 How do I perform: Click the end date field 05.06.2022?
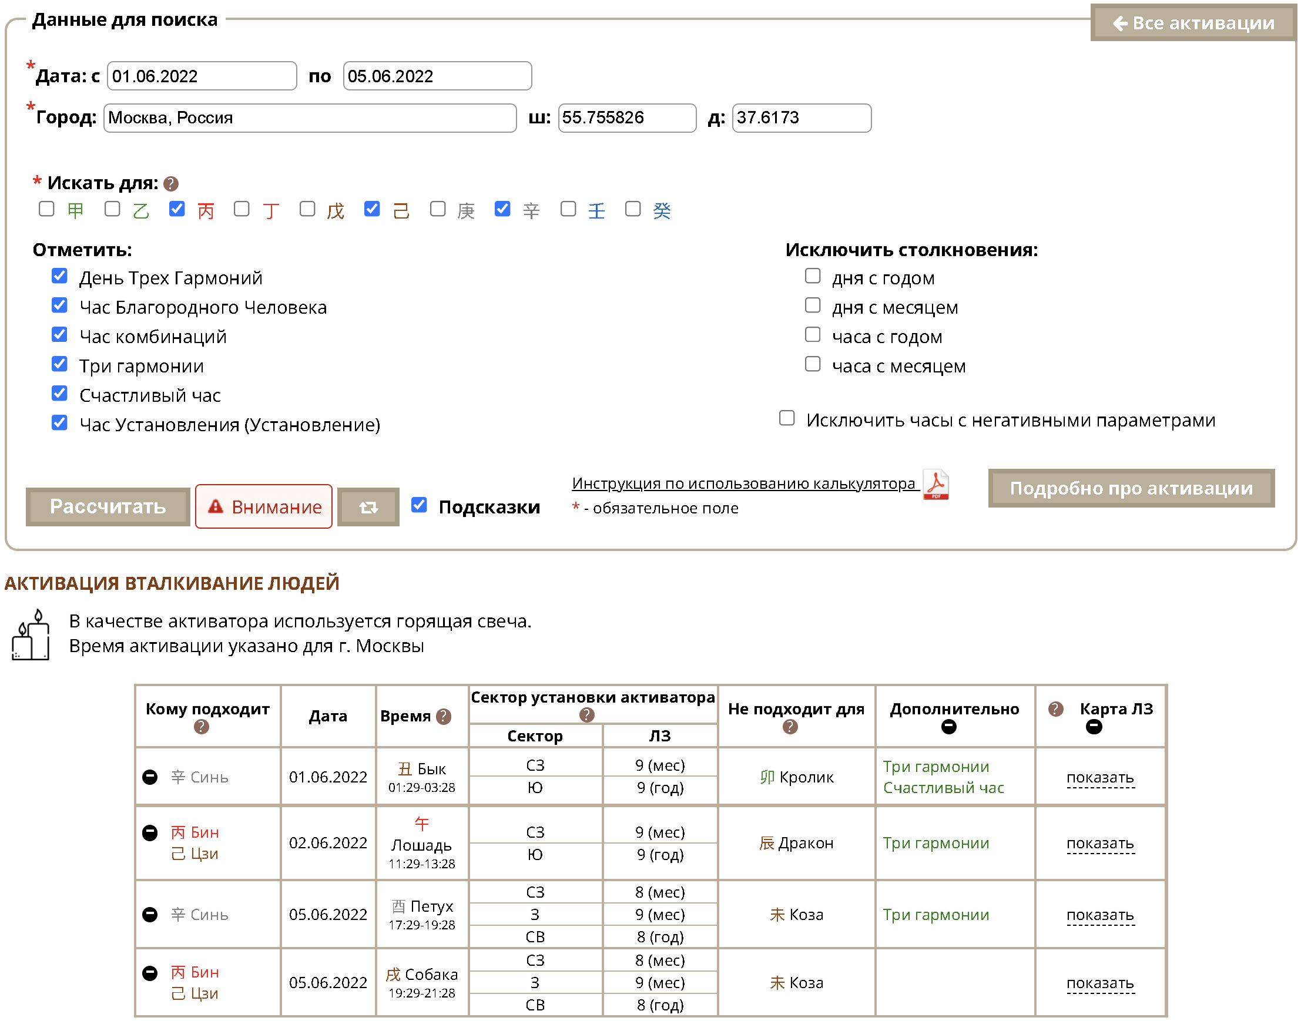(x=438, y=76)
